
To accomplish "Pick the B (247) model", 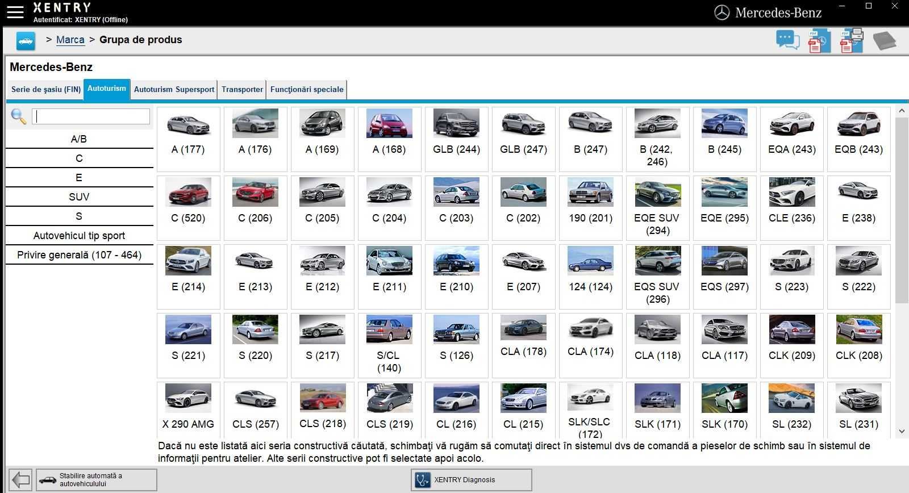I will point(591,139).
